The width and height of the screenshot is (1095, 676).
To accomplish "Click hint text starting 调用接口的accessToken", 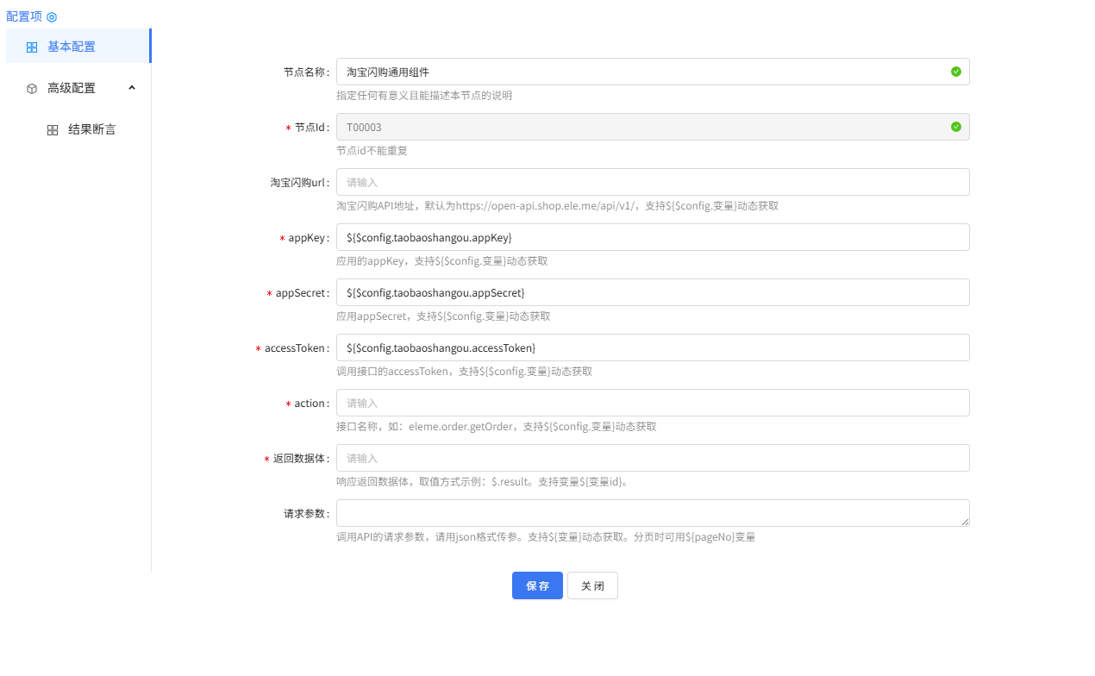I will point(464,372).
